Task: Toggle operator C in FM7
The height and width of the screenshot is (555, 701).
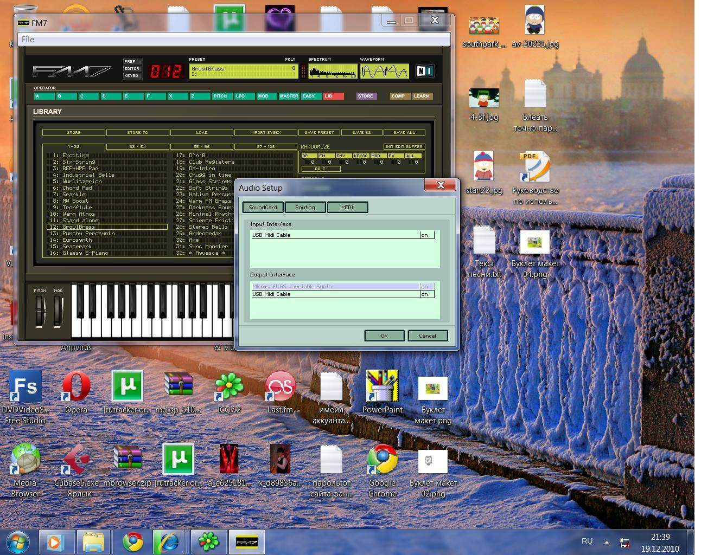Action: pos(88,96)
